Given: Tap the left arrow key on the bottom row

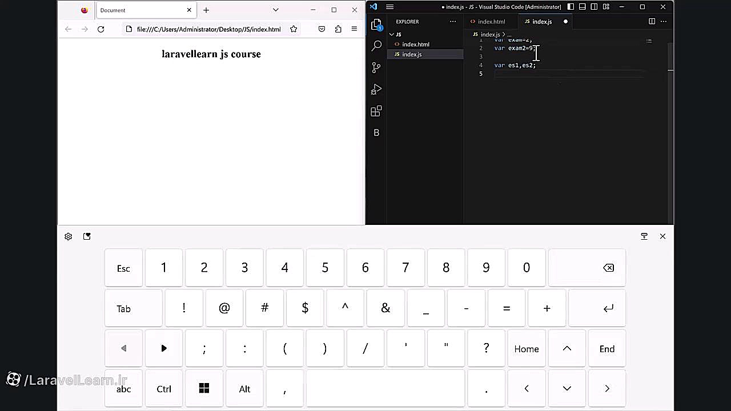Looking at the screenshot, I should coord(527,389).
